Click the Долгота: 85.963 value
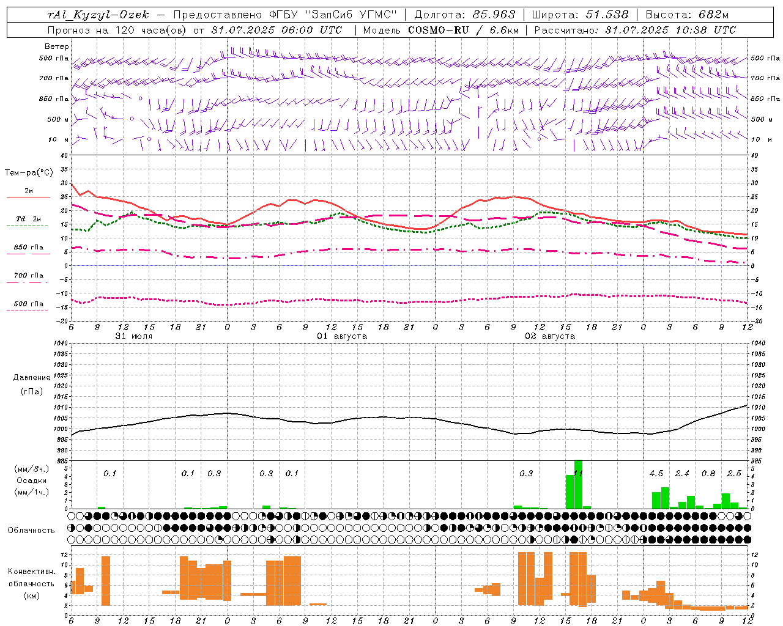783x626 pixels. [x=465, y=15]
